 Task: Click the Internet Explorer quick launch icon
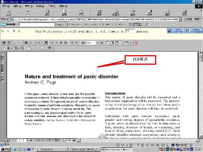click(x=15, y=149)
